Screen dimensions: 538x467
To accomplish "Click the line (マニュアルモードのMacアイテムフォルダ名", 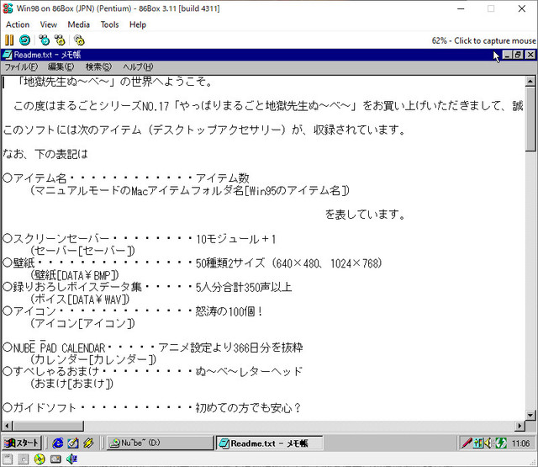I will 189,190.
